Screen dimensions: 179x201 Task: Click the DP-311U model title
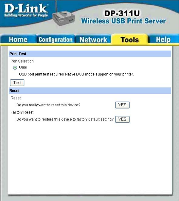pyautogui.click(x=122, y=13)
